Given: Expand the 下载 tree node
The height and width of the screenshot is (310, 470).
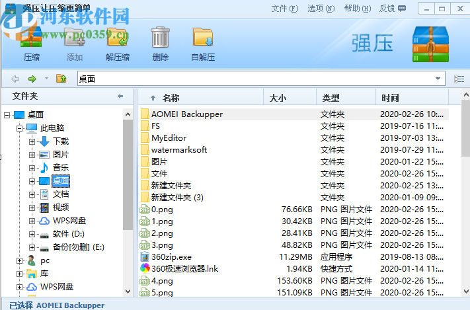Looking at the screenshot, I should [32, 141].
